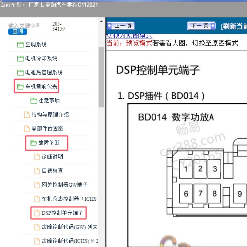Click the 电机冷却系统 folder icon
This screenshot has width=247, height=247.
click(21, 59)
